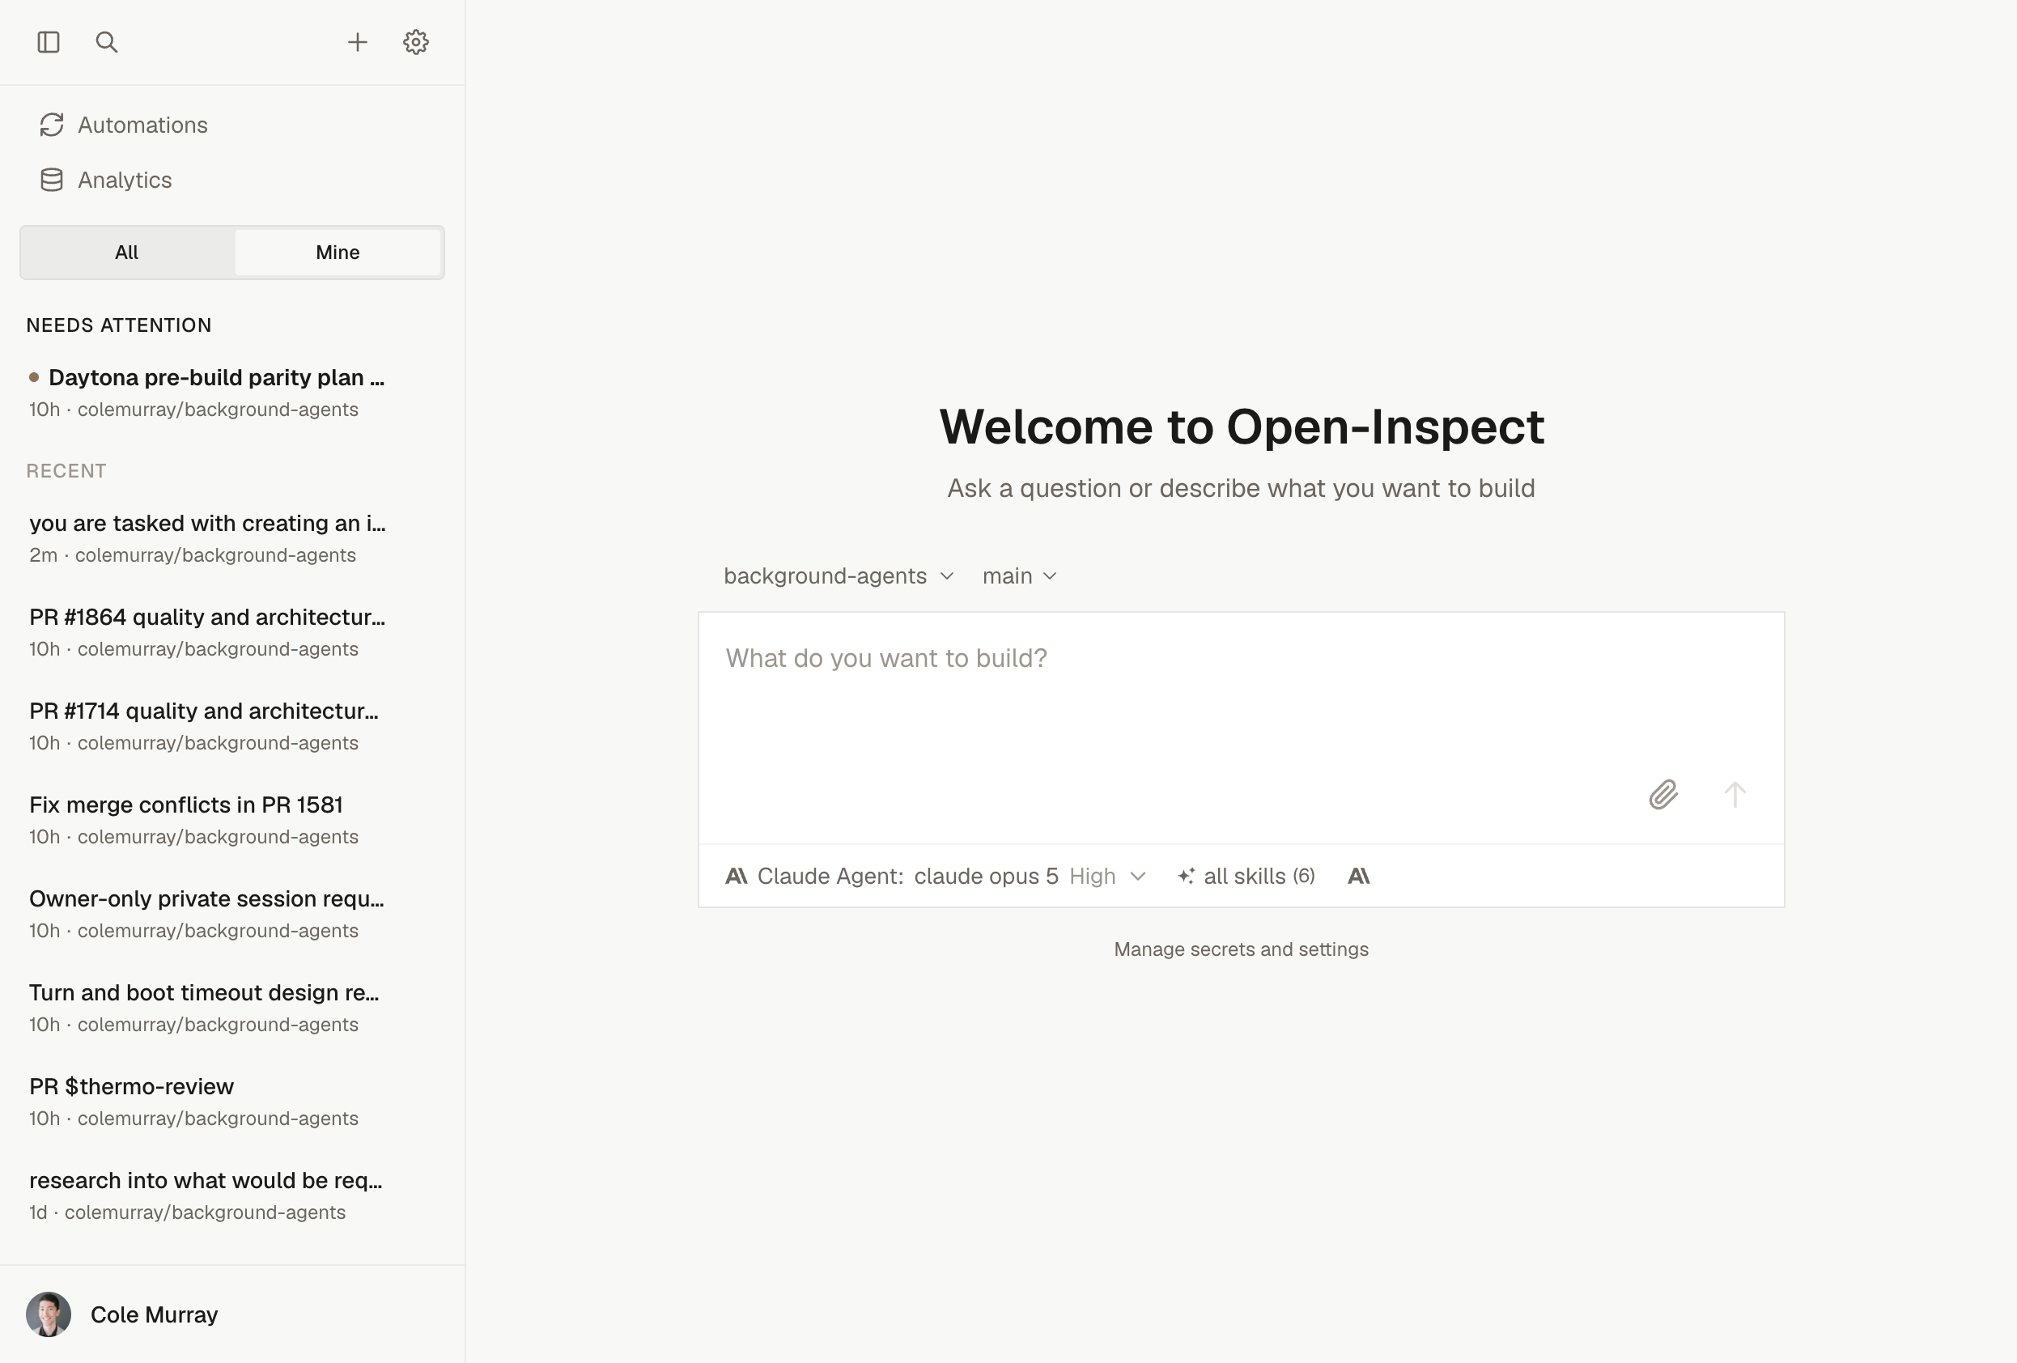Open 'you are tasked with creating' session

coord(232,538)
